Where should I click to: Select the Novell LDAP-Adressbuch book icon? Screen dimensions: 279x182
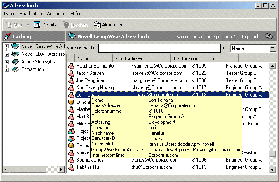point(15,54)
